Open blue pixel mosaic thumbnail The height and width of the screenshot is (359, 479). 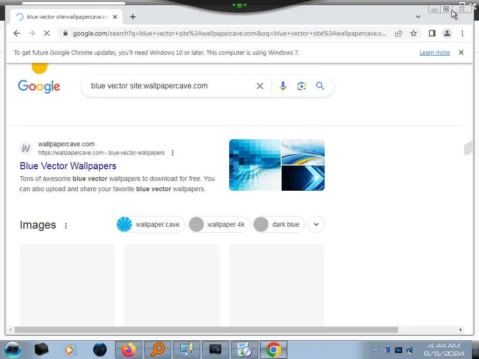point(255,165)
